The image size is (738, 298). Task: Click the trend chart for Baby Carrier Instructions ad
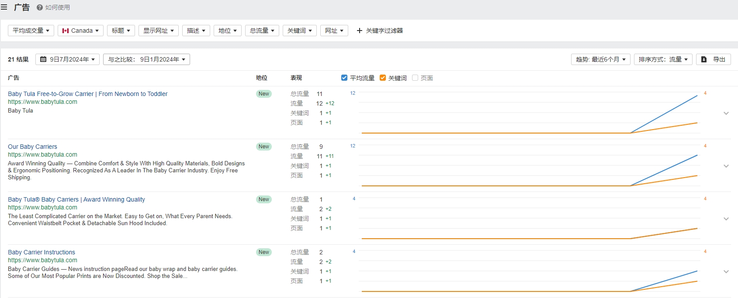[x=529, y=271]
